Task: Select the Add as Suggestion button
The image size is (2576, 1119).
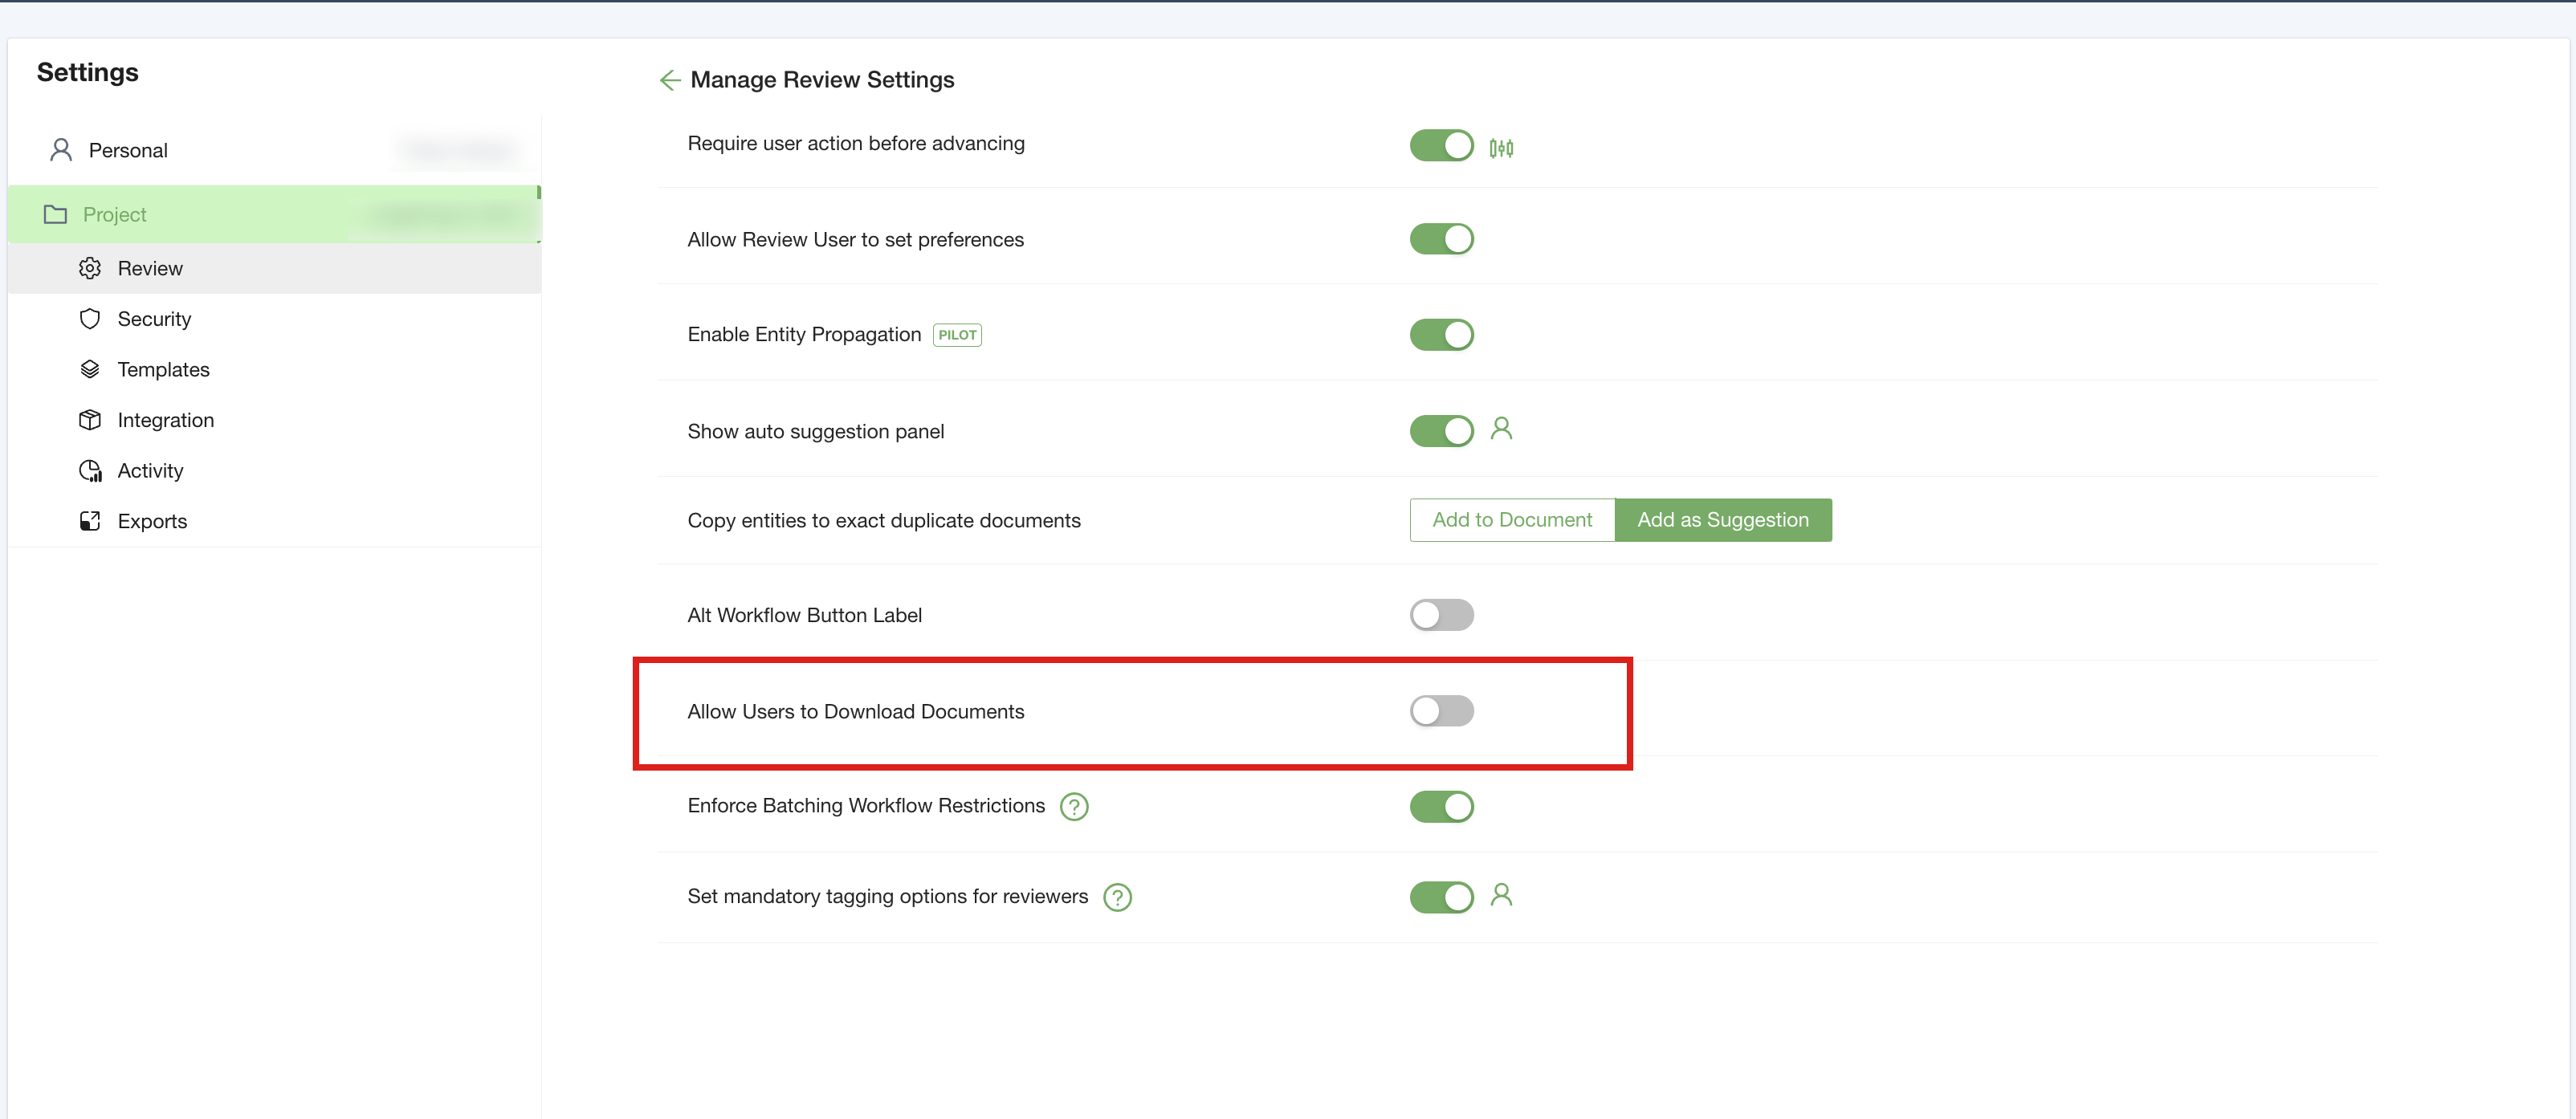Action: (x=1722, y=520)
